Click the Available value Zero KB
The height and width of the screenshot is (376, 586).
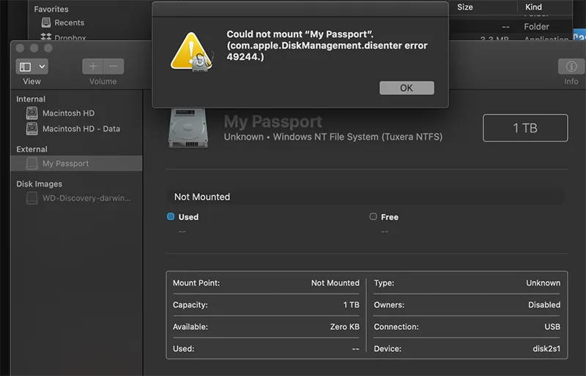pos(344,327)
